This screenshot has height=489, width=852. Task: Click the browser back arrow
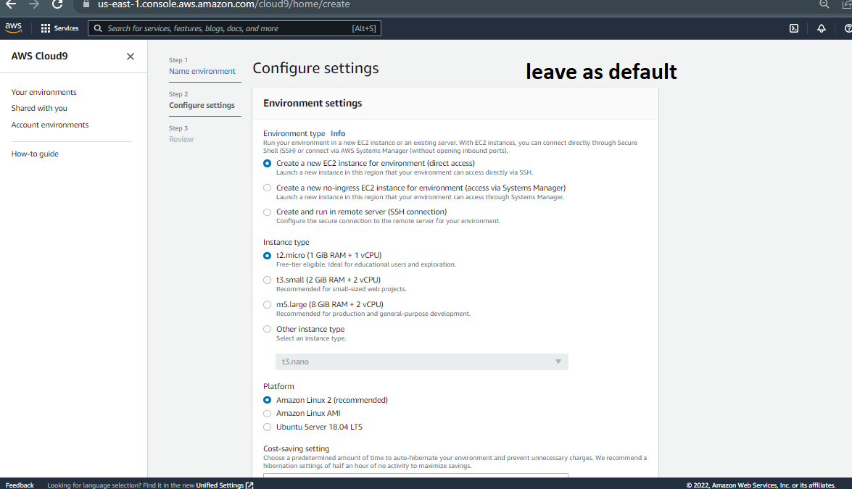click(11, 4)
